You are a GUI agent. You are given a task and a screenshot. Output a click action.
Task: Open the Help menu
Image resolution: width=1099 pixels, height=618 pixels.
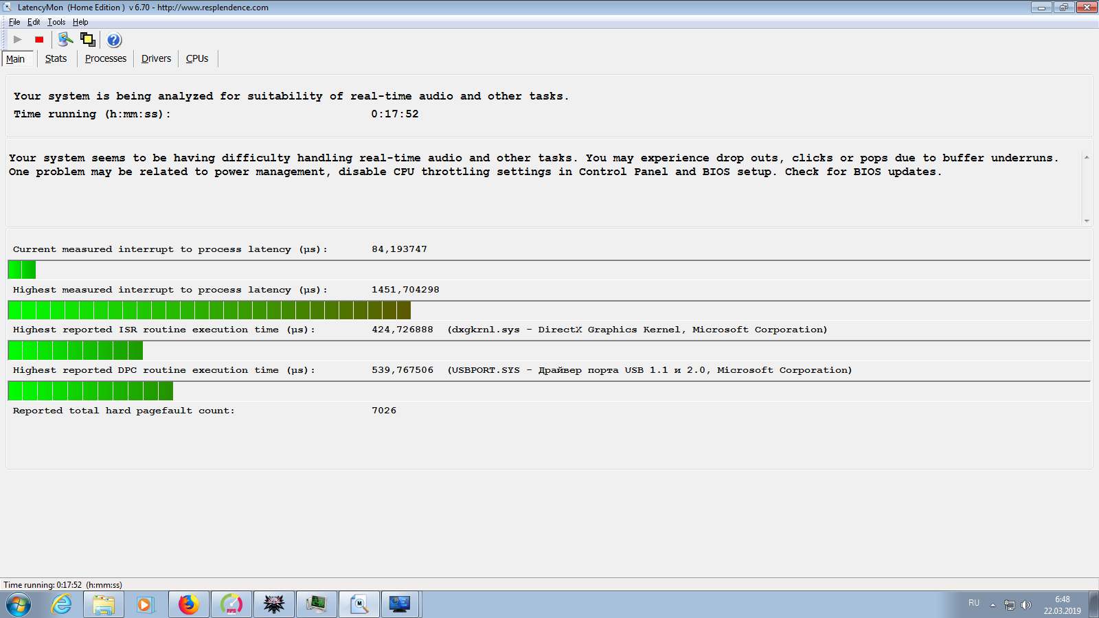(x=80, y=22)
